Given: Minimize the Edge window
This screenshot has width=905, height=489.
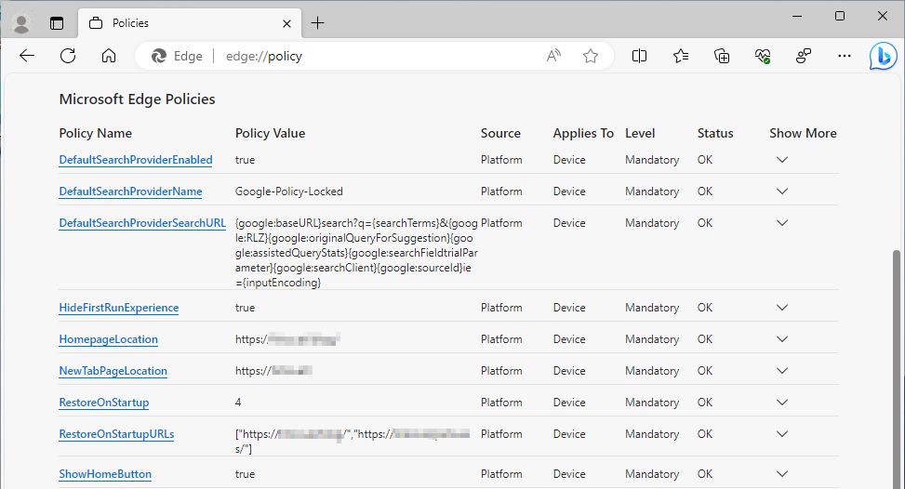Looking at the screenshot, I should (x=797, y=16).
